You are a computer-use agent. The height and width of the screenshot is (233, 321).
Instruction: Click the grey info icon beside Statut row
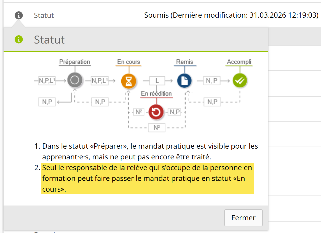pyautogui.click(x=18, y=15)
